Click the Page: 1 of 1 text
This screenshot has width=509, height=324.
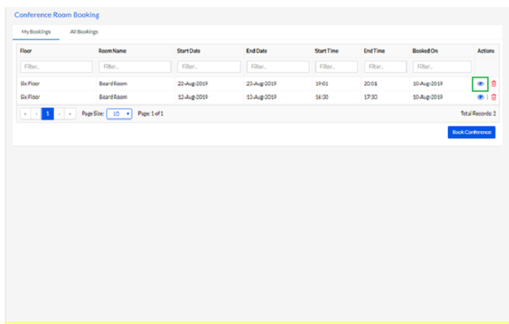[151, 114]
